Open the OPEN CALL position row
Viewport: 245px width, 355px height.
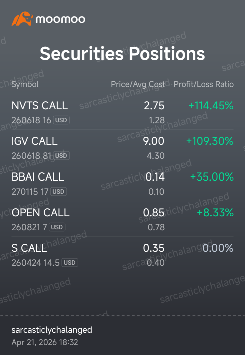tap(122, 219)
